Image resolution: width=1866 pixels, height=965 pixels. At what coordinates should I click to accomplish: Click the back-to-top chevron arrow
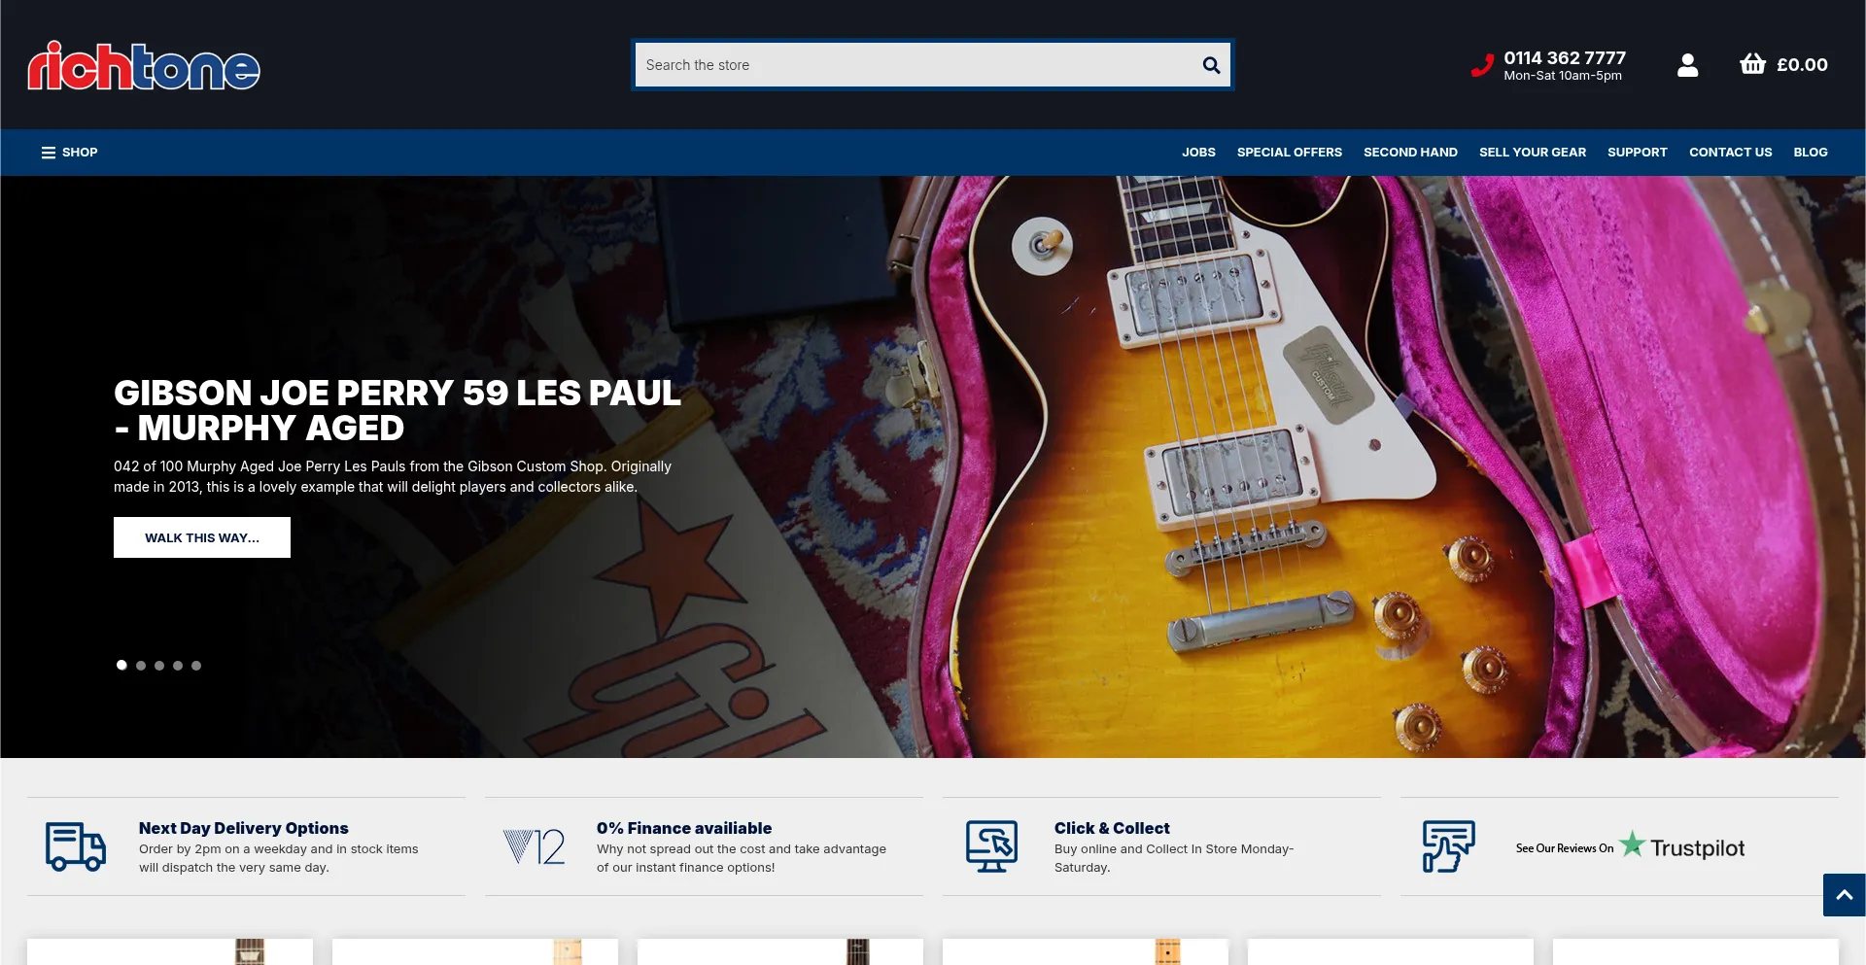(1844, 895)
